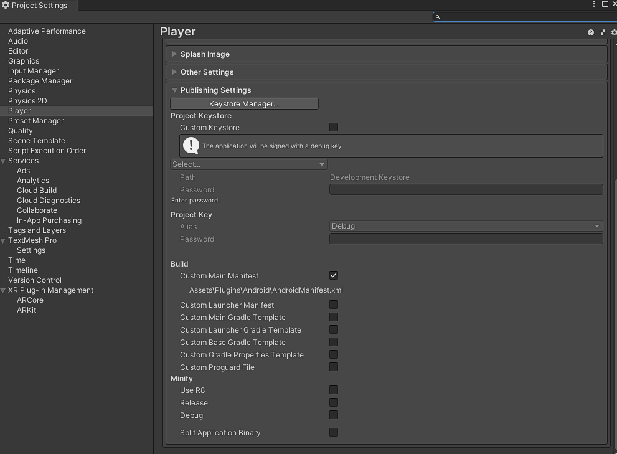Enable Use R8 minify option

pos(334,390)
